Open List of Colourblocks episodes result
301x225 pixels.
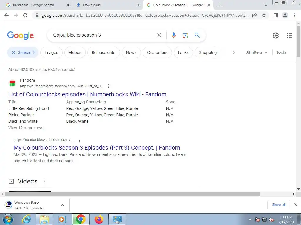tap(87, 94)
